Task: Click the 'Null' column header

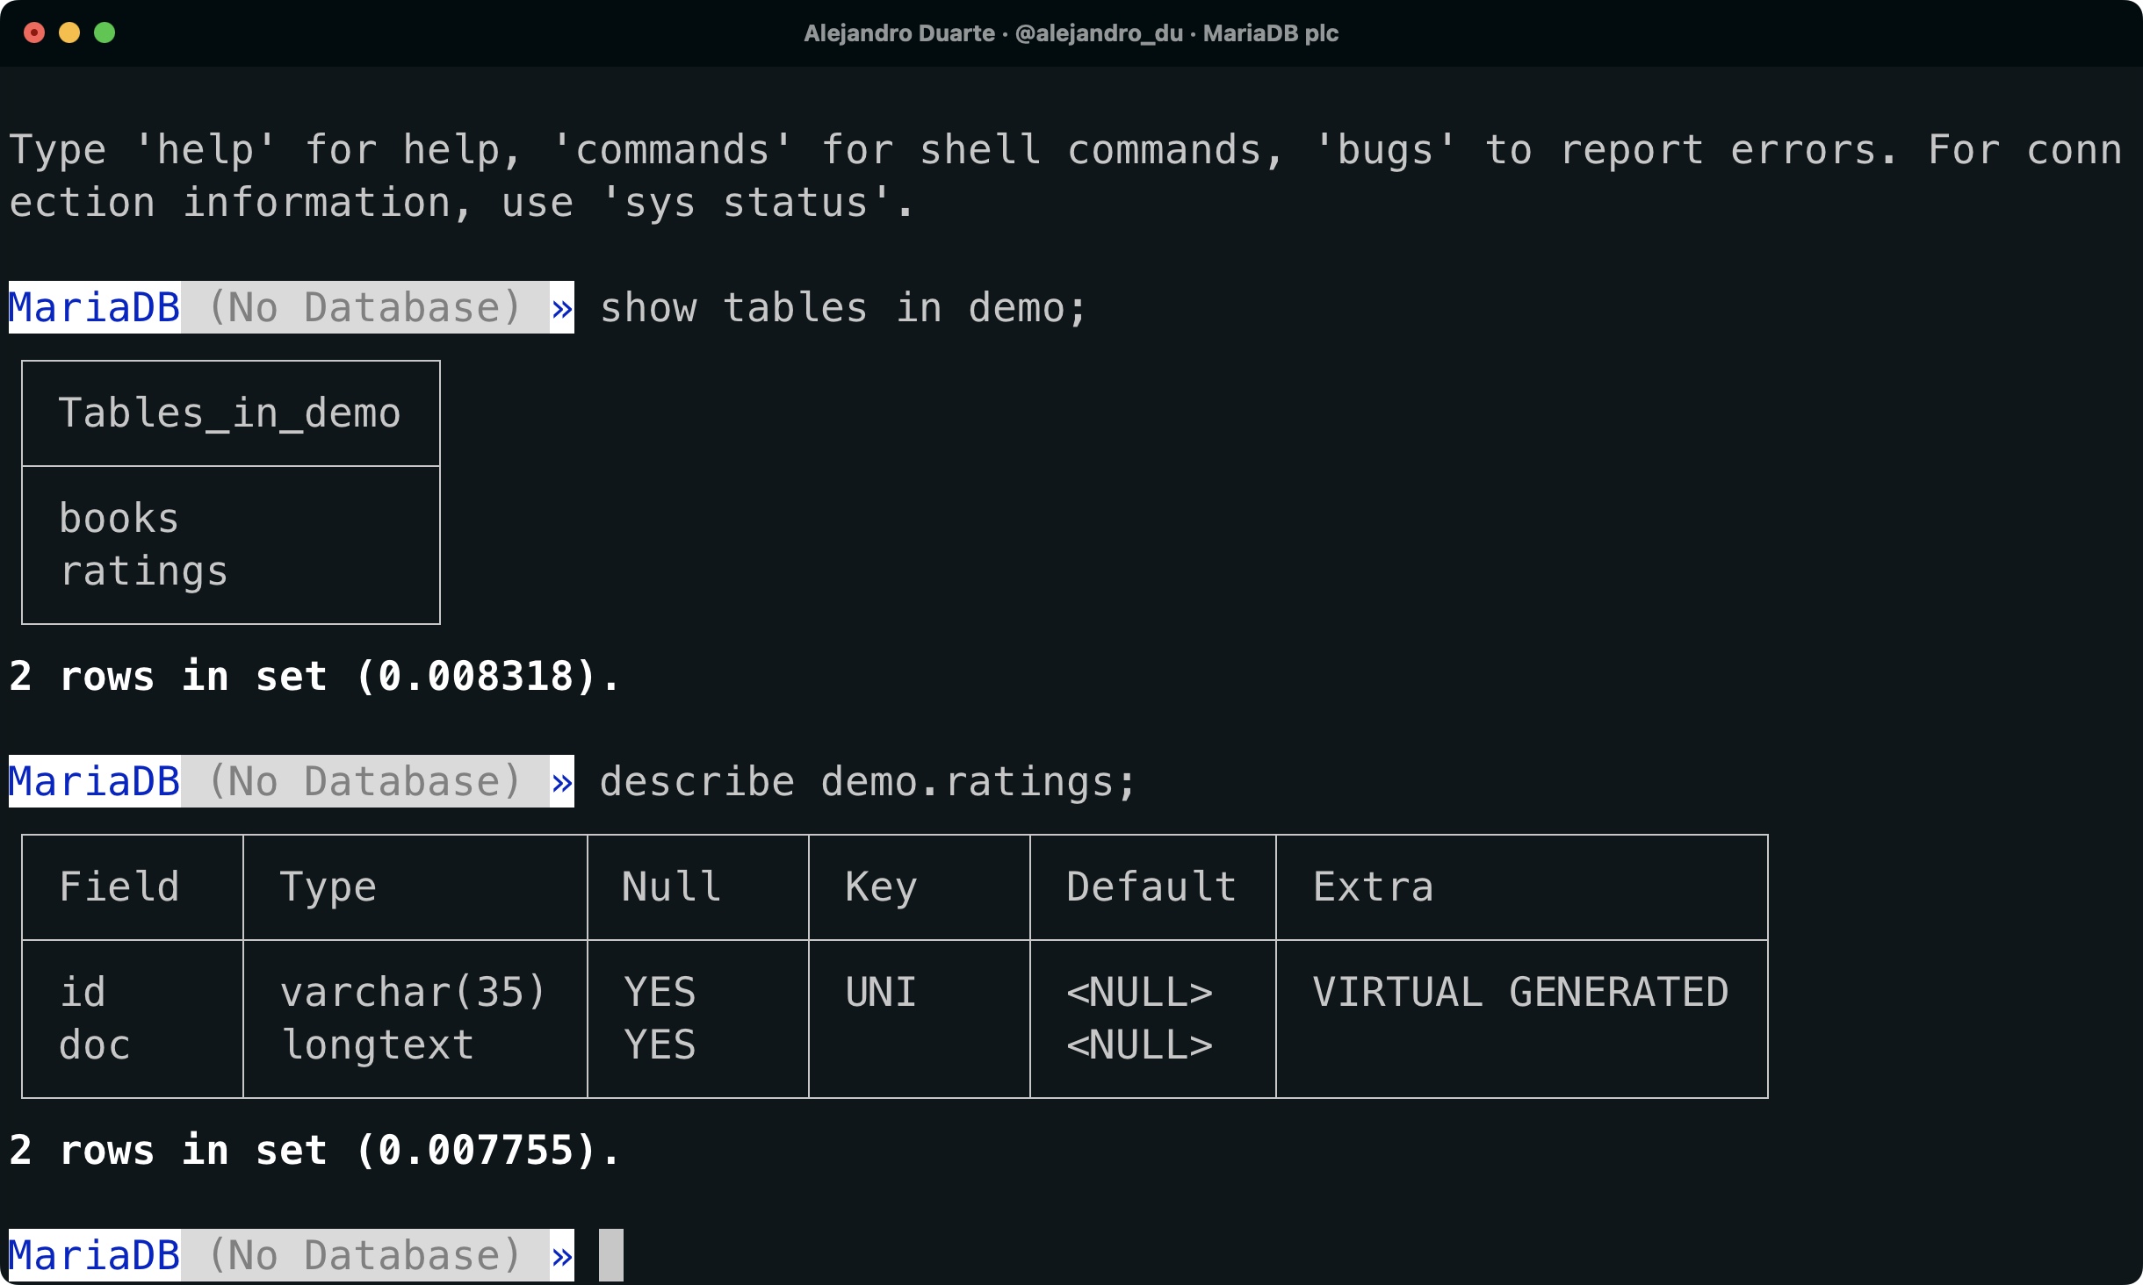Action: click(672, 887)
